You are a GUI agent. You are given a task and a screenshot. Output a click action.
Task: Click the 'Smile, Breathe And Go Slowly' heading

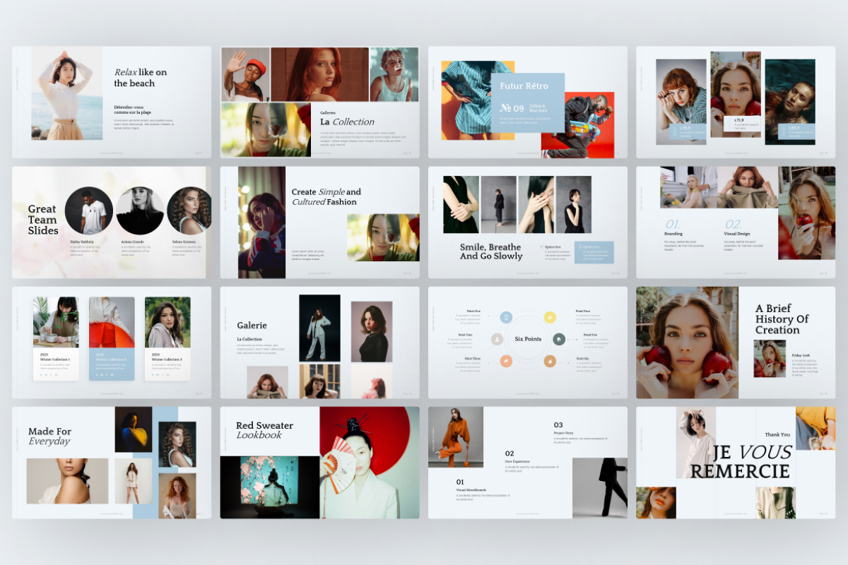[491, 252]
